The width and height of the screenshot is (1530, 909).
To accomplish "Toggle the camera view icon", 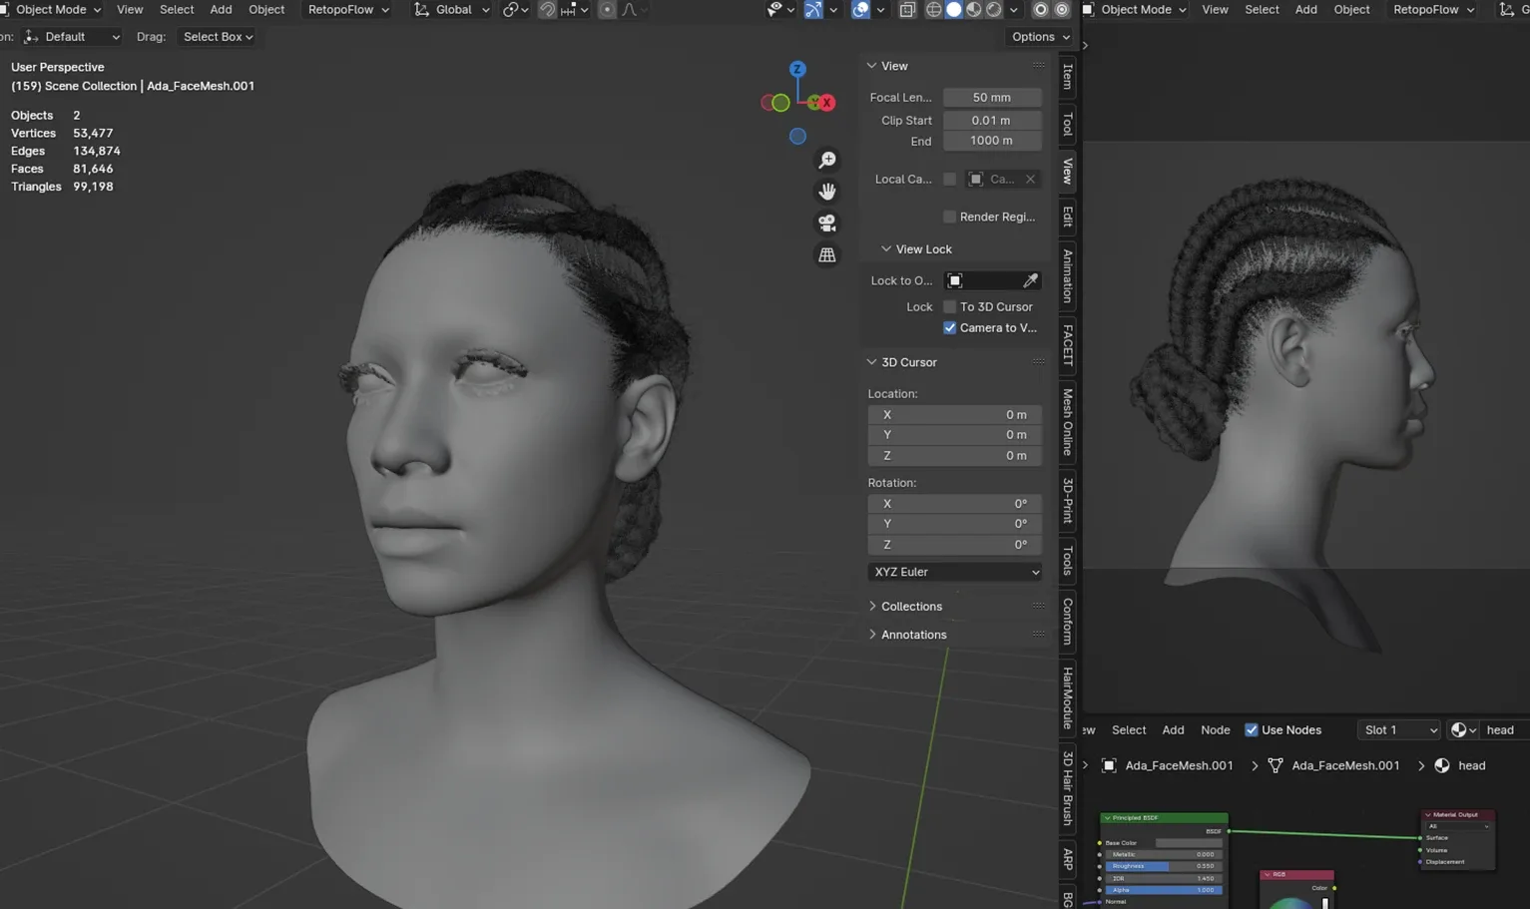I will tap(827, 224).
